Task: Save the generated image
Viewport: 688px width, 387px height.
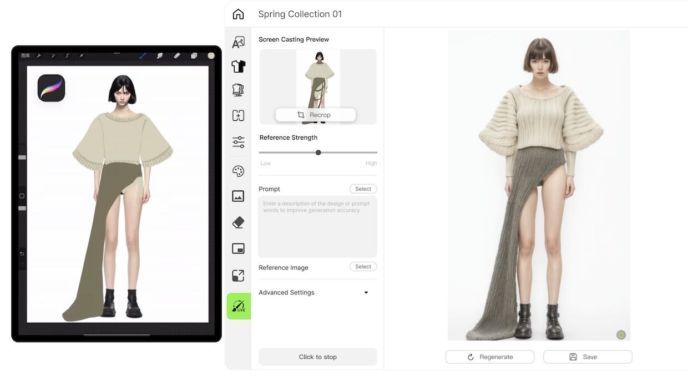Action: tap(587, 357)
